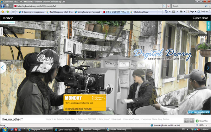Open the vertical MENU tab
The width and height of the screenshot is (211, 132).
click(209, 26)
